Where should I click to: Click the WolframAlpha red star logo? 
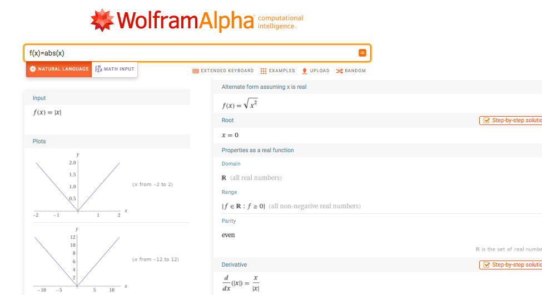pos(101,21)
